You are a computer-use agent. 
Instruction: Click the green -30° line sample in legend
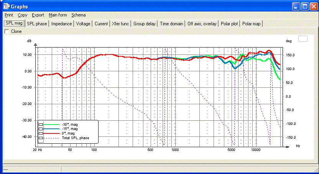pos(52,125)
